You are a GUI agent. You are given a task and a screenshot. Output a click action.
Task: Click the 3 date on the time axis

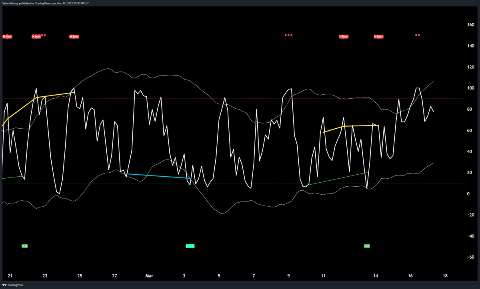pos(184,276)
